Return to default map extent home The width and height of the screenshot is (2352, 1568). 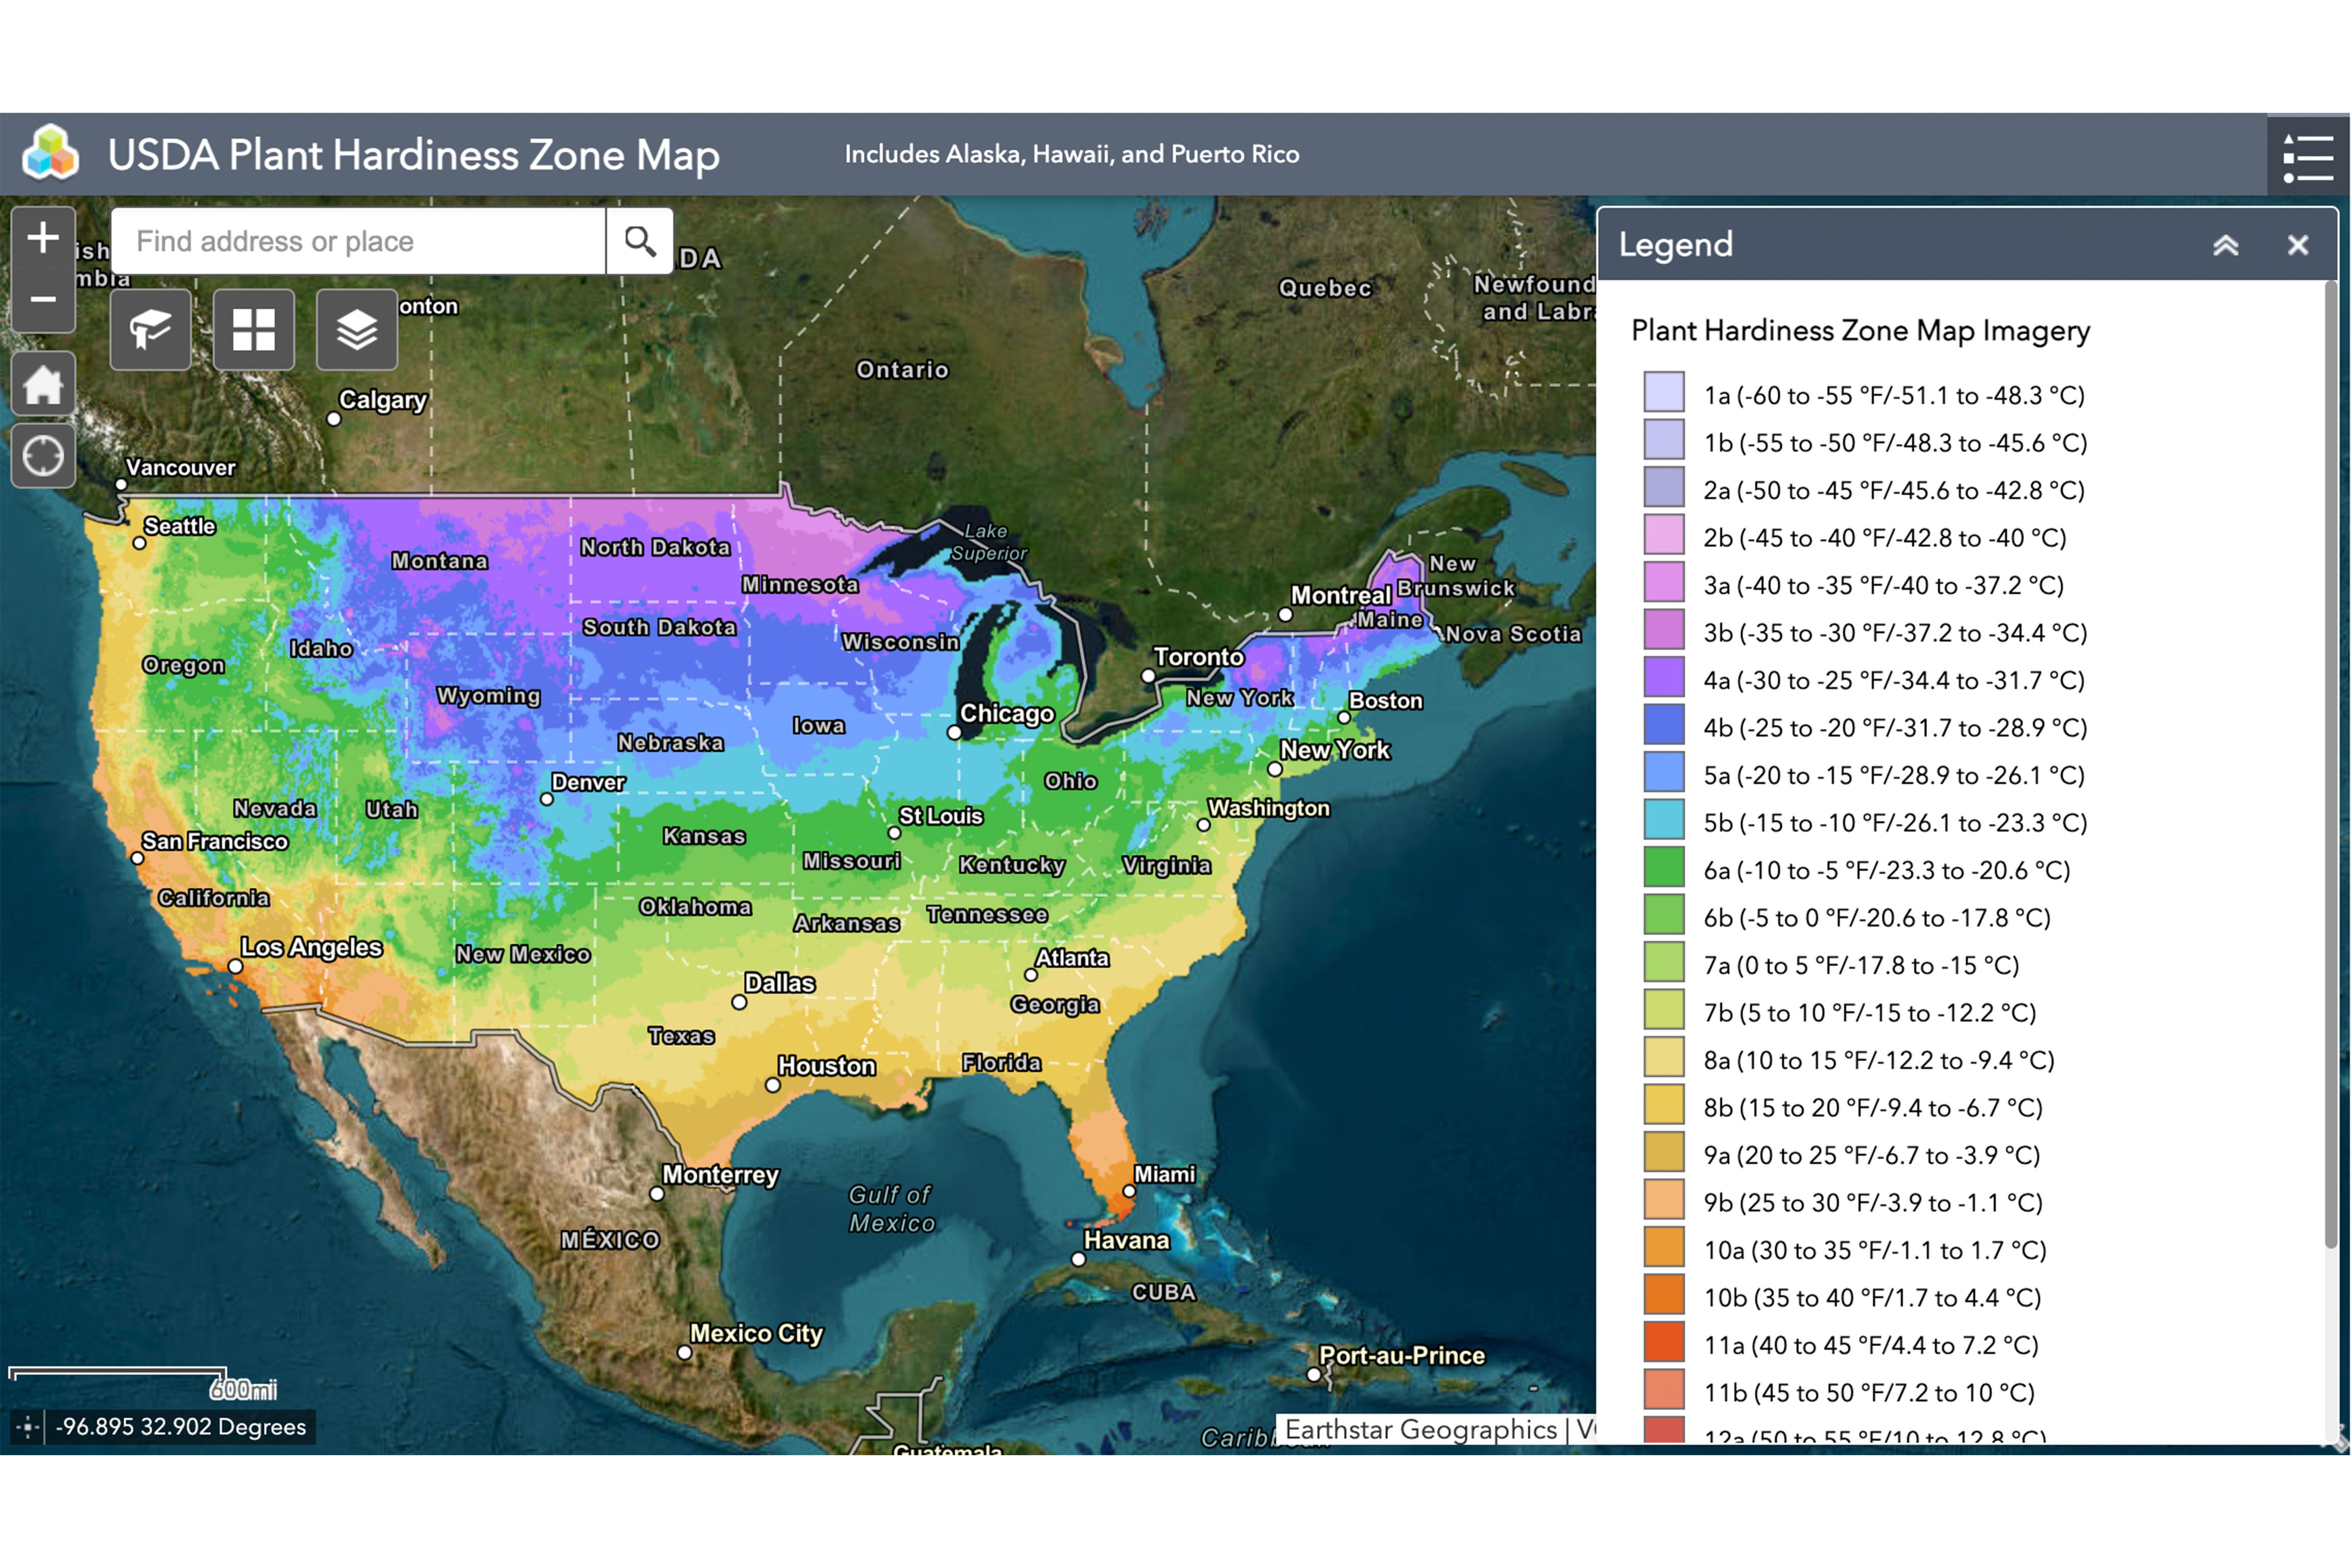[x=43, y=384]
